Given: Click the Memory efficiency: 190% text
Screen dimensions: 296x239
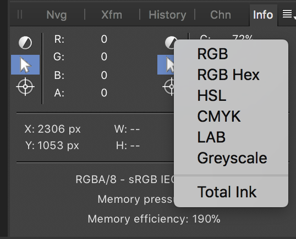Looking at the screenshot, I should coord(154,219).
